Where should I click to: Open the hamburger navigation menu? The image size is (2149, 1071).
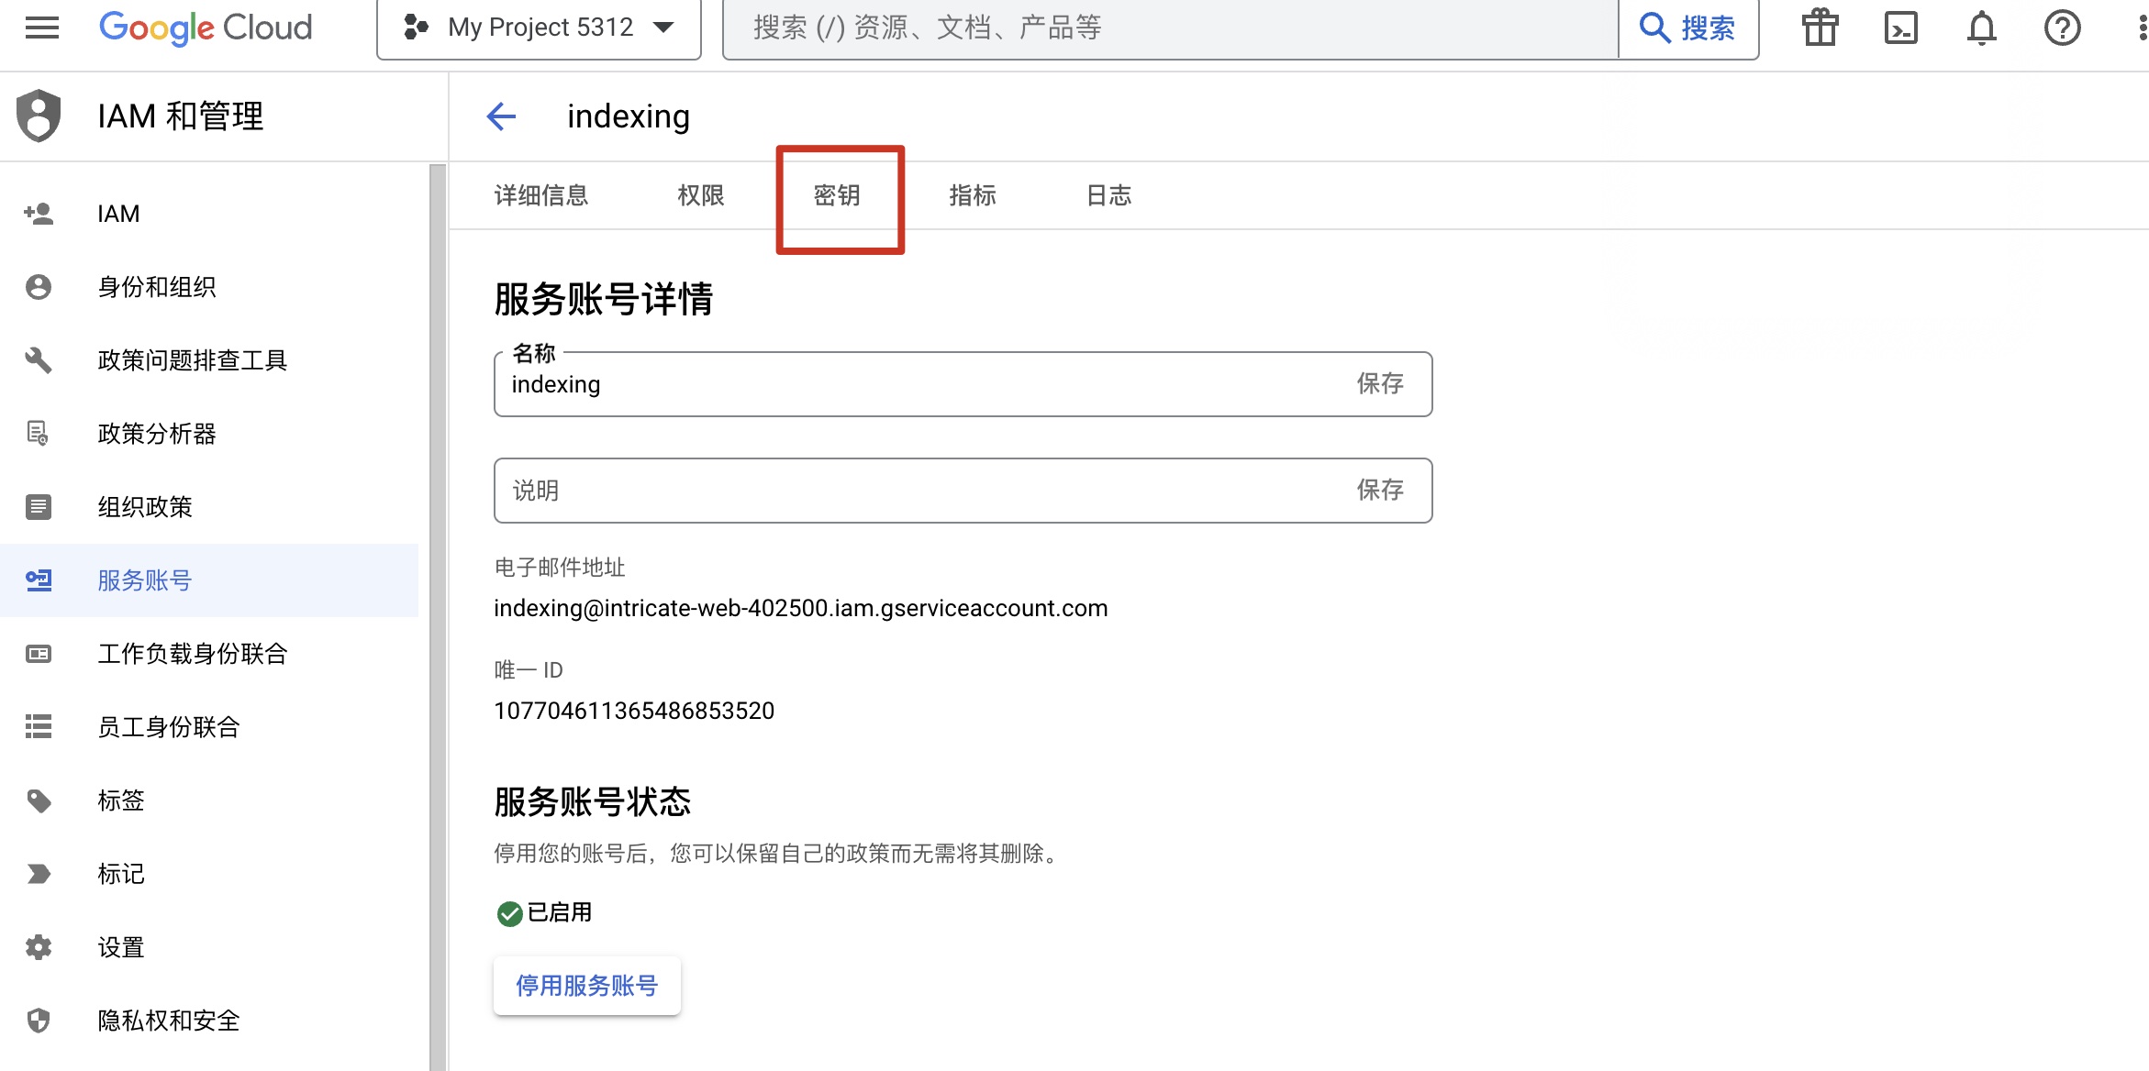(x=42, y=28)
